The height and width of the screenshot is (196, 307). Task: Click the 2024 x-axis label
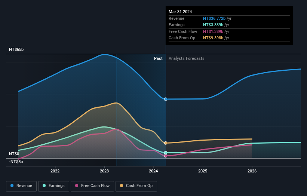pyautogui.click(x=153, y=171)
